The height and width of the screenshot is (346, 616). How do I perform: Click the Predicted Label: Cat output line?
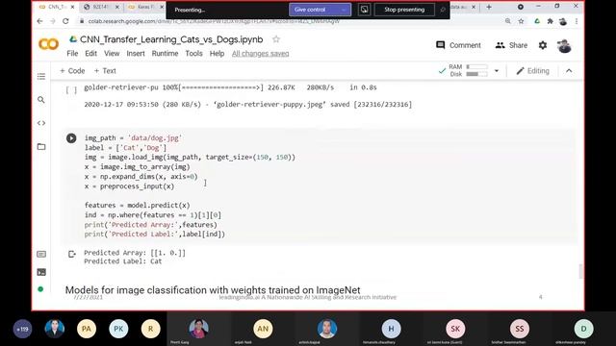[123, 261]
